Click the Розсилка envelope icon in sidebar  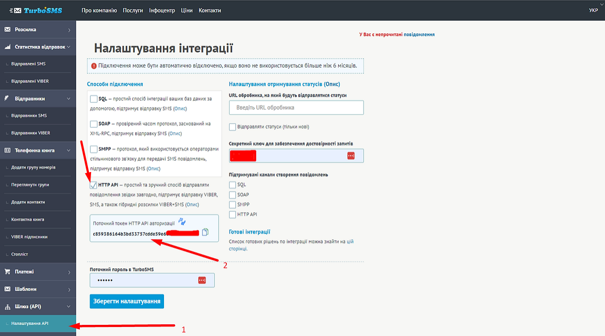[7, 29]
